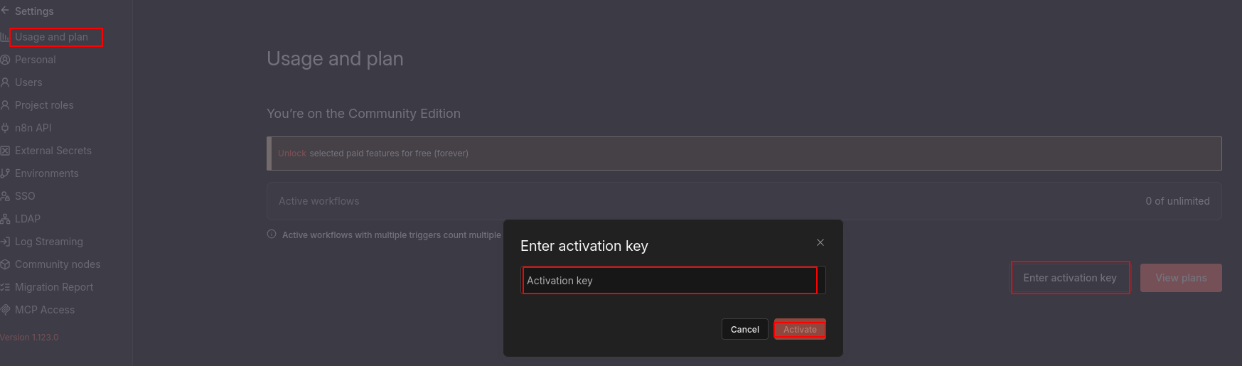1242x366 pixels.
Task: Click the Active workflows row label
Action: point(319,201)
